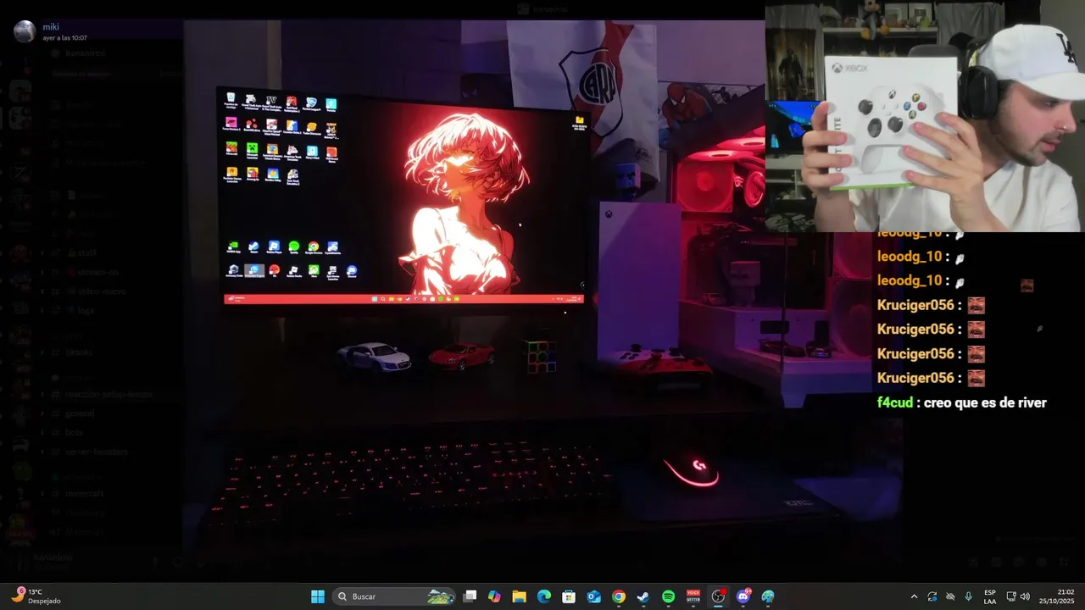Open the ESP LAA language switcher
1085x610 pixels.
pyautogui.click(x=990, y=596)
